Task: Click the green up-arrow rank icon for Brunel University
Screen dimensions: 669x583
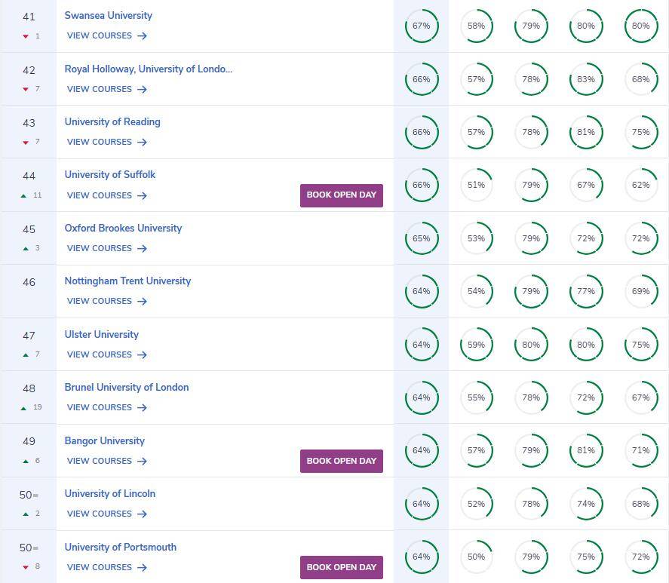Action: 23,408
